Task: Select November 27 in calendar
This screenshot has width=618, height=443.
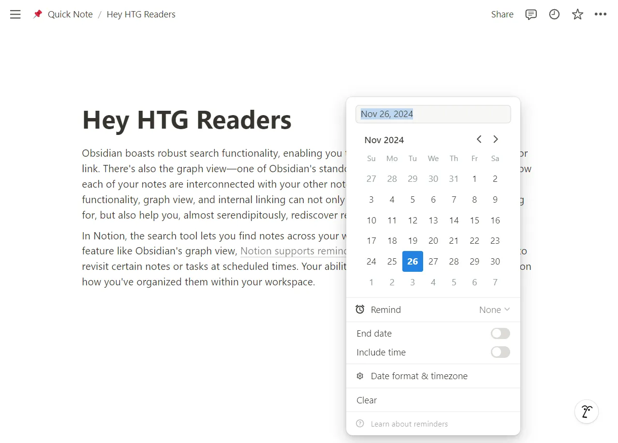Action: coord(433,261)
